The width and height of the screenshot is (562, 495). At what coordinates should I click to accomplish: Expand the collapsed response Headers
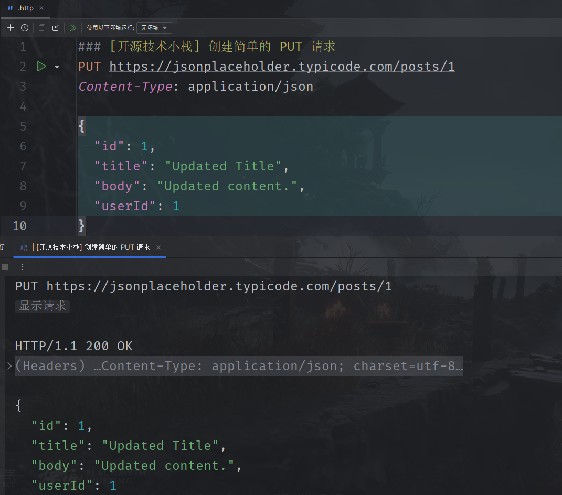click(x=9, y=365)
